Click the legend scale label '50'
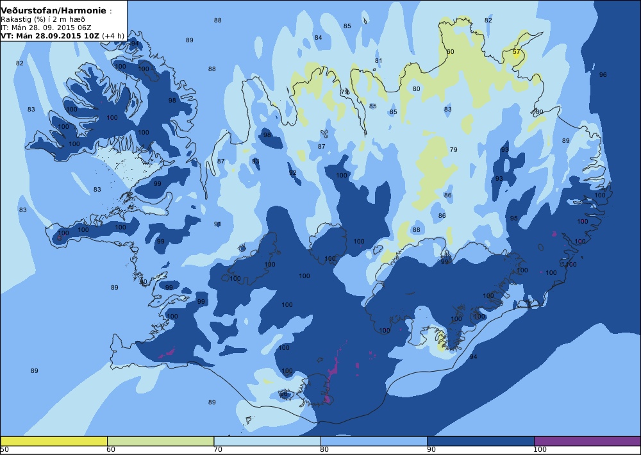This screenshot has height=455, width=641. (x=4, y=450)
